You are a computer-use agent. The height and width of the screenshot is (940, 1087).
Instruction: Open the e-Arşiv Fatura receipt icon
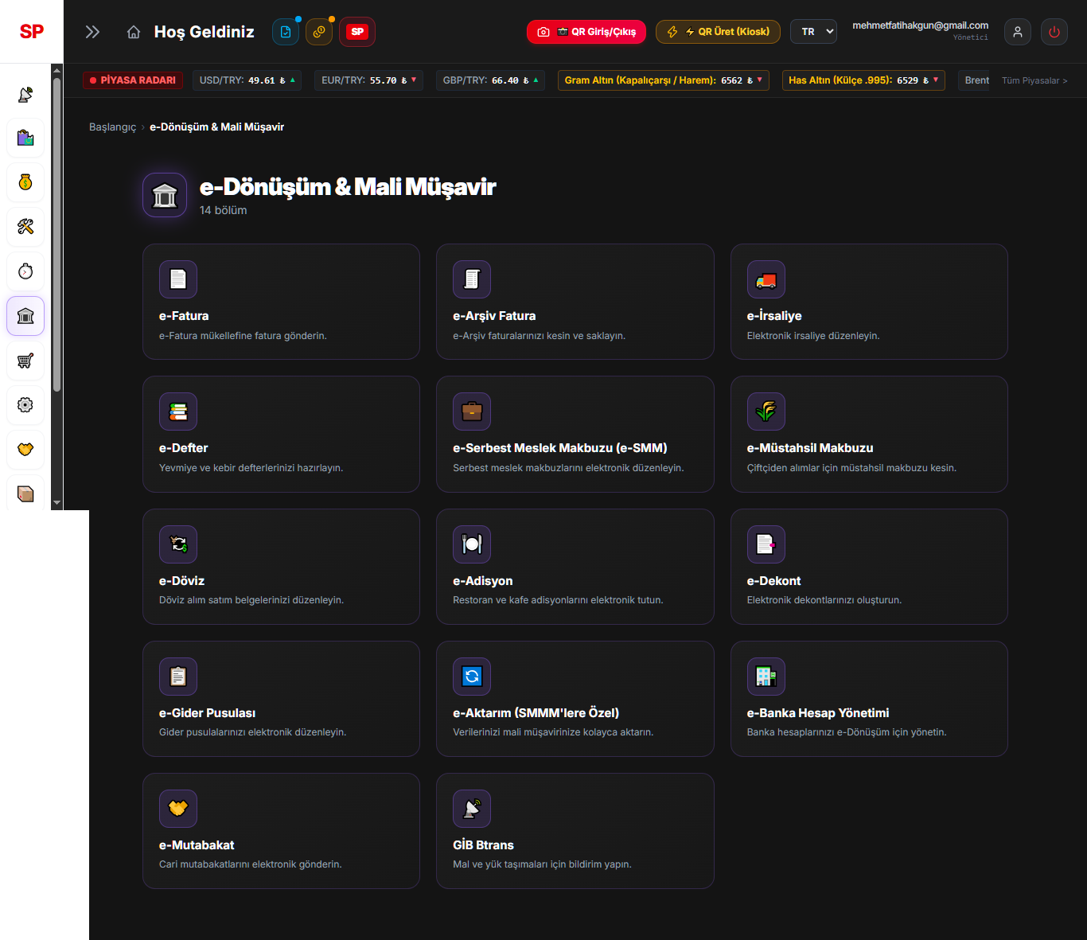(x=472, y=279)
